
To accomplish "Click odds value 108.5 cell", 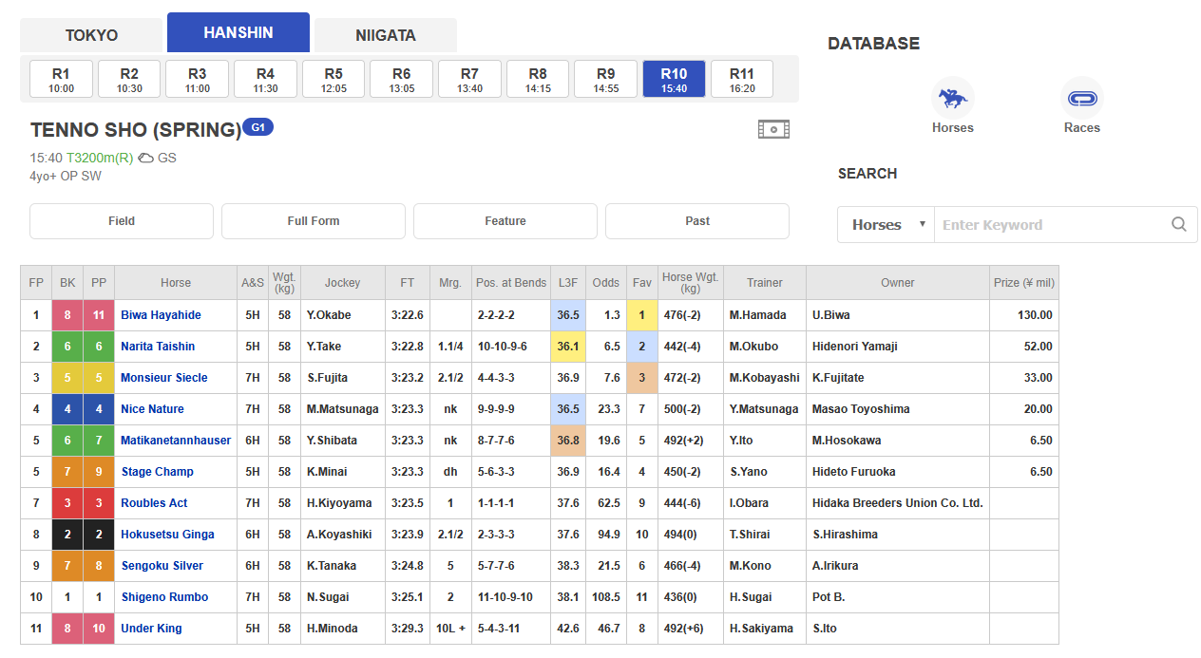I will pos(606,597).
